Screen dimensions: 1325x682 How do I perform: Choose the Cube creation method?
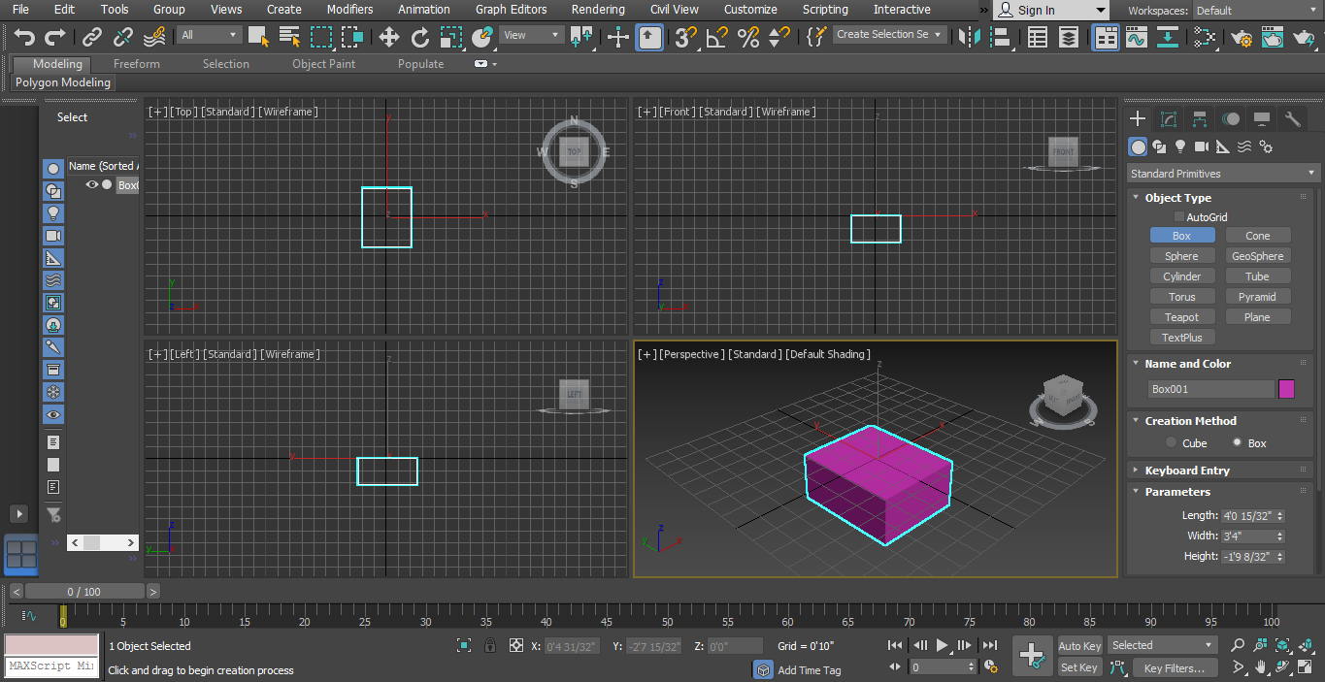(1172, 443)
